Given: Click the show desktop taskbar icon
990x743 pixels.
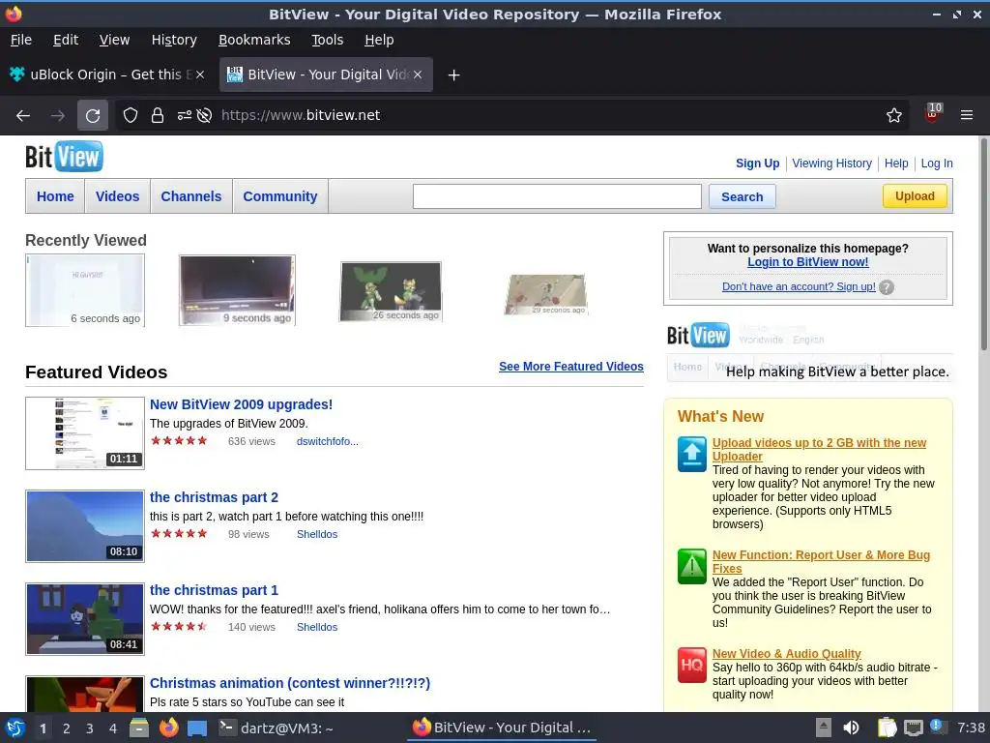Looking at the screenshot, I should (197, 728).
